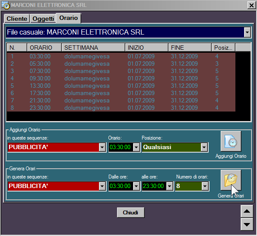Expand the Dalle ore time dropdown
The height and width of the screenshot is (236, 257).
coord(136,186)
